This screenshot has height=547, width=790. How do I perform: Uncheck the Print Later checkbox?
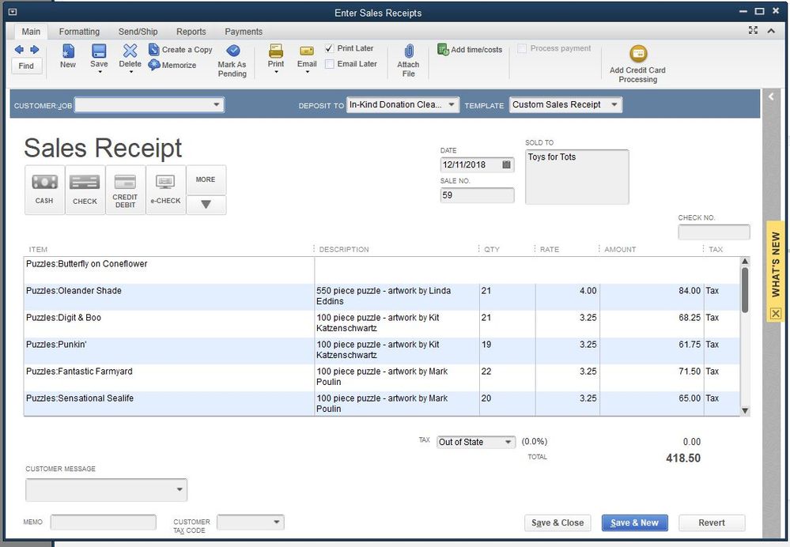[x=330, y=48]
